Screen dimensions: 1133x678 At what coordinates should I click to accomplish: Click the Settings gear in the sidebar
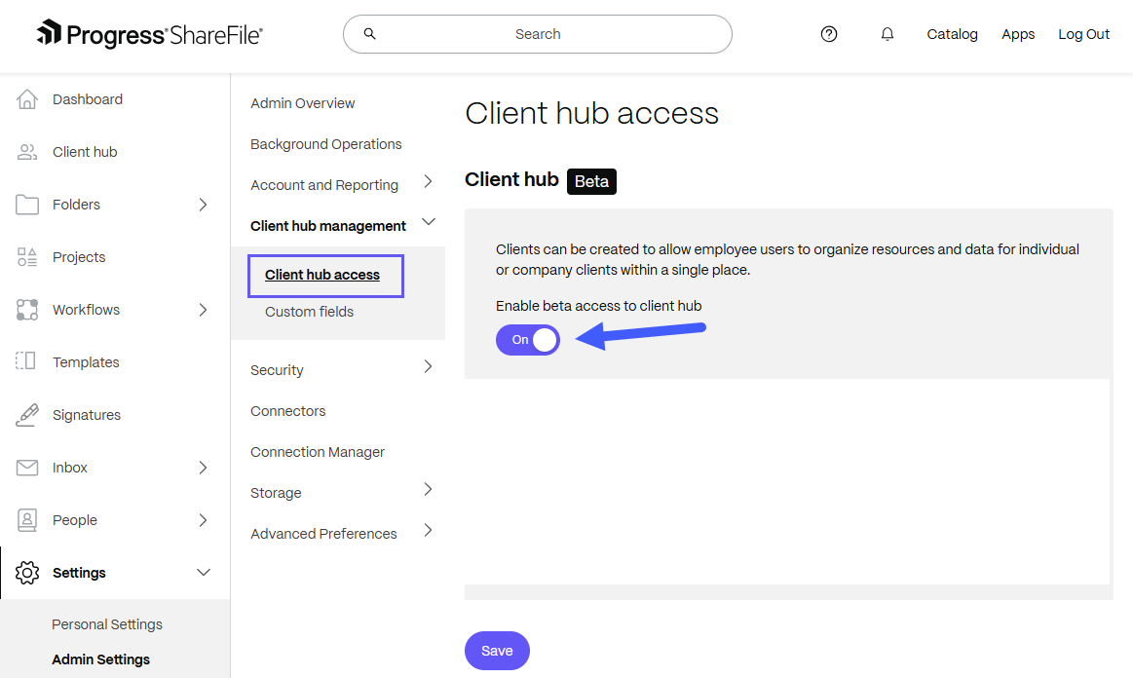point(26,572)
